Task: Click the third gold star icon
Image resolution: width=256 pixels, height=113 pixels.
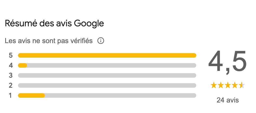Action: tap(227, 85)
